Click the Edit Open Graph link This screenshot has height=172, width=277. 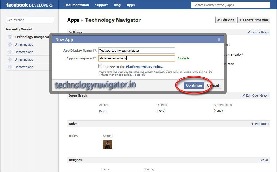257,95
